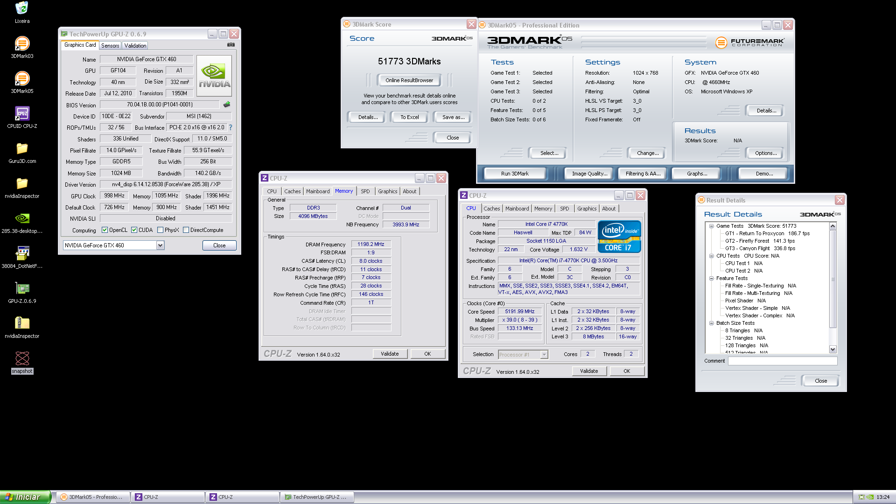Click the NVIDIA tray icon in system tray
The height and width of the screenshot is (504, 896).
coord(870,497)
